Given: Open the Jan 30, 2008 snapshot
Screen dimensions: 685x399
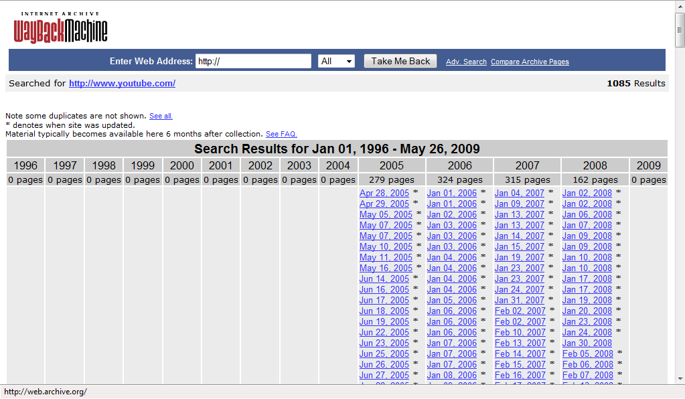Looking at the screenshot, I should click(587, 343).
